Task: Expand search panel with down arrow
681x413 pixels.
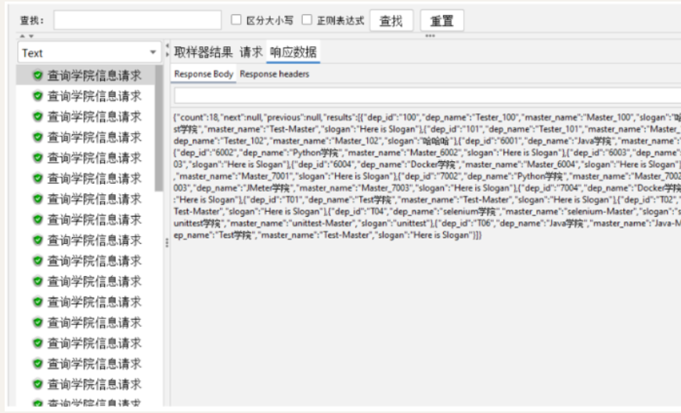Action: (31, 36)
